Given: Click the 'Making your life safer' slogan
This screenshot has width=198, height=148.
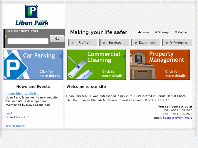Looking at the screenshot, I should tap(99, 32).
